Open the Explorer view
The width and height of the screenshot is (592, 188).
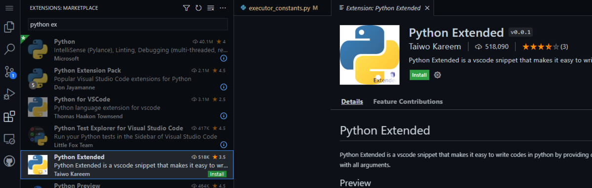coord(9,27)
